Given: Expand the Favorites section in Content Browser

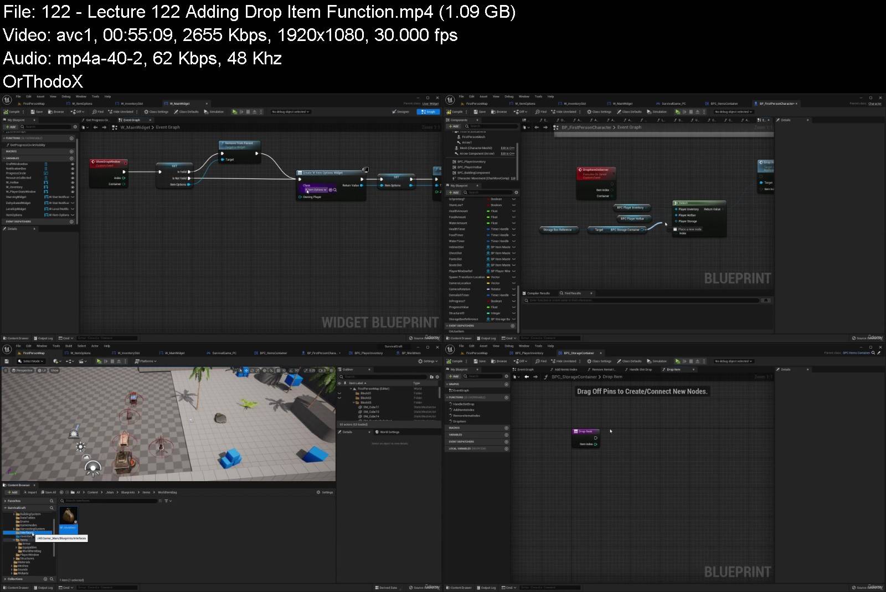Looking at the screenshot, I should [x=6, y=501].
